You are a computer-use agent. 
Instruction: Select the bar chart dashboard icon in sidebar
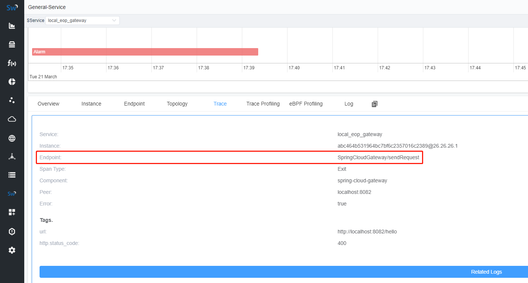click(12, 25)
